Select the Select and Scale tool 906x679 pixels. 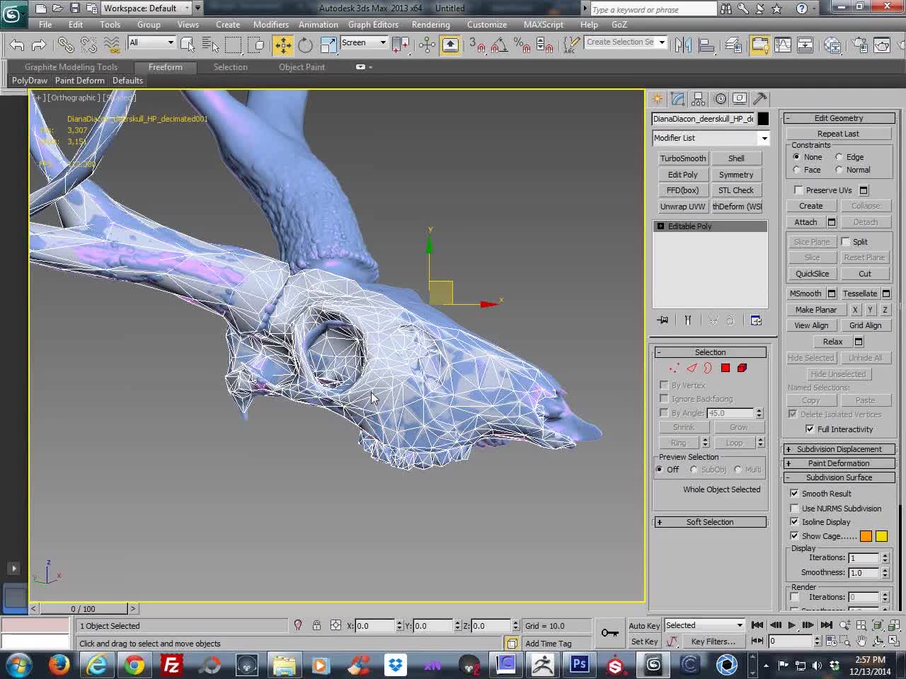[x=328, y=45]
